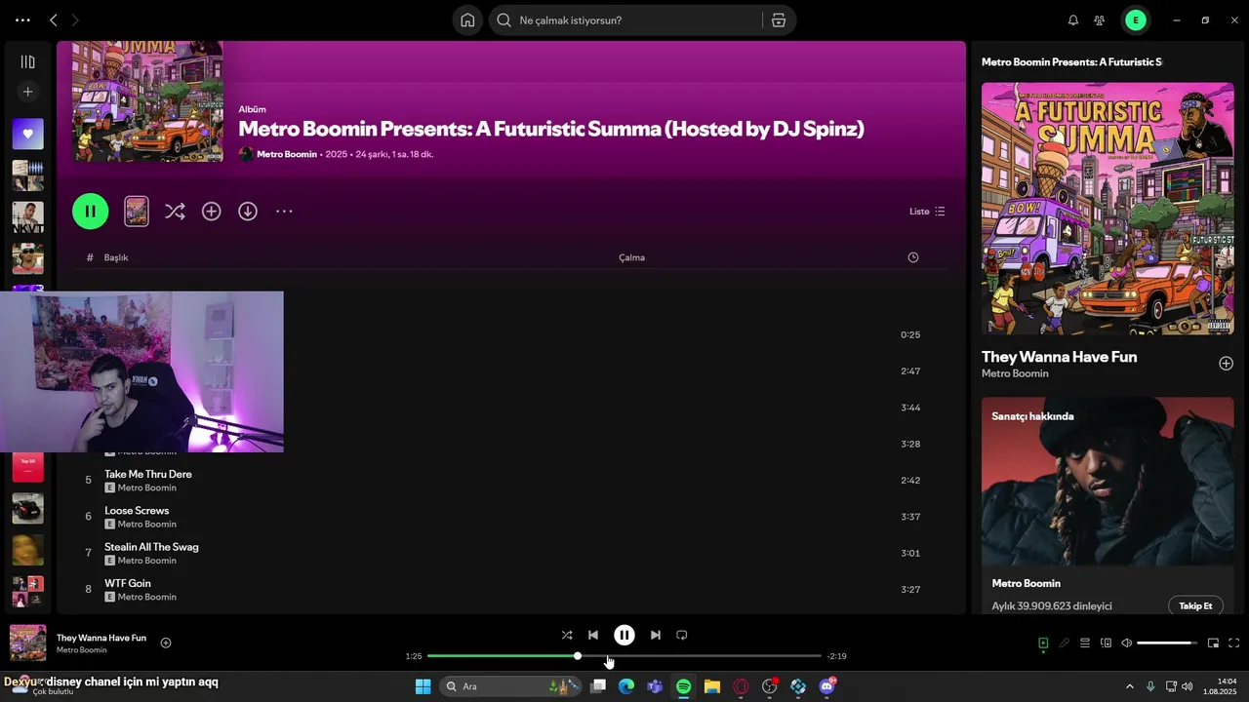Screen dimensions: 1249x702
Task: Enable shuffle for the album
Action: point(175,211)
